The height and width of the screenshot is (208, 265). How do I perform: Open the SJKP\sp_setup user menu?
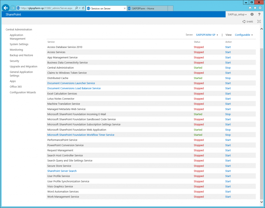(237, 15)
